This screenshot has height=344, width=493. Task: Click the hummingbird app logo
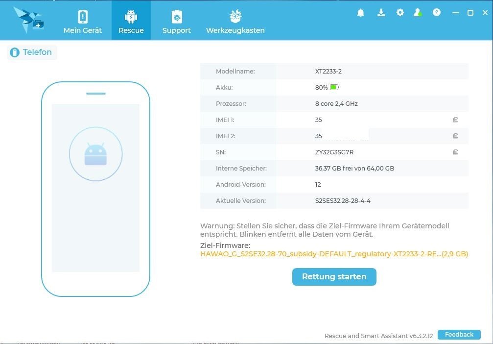click(28, 20)
